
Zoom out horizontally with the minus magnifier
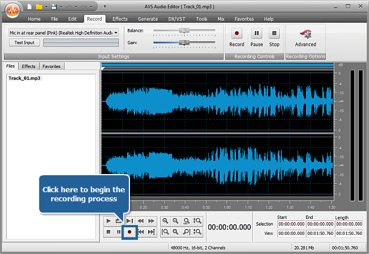click(x=175, y=221)
